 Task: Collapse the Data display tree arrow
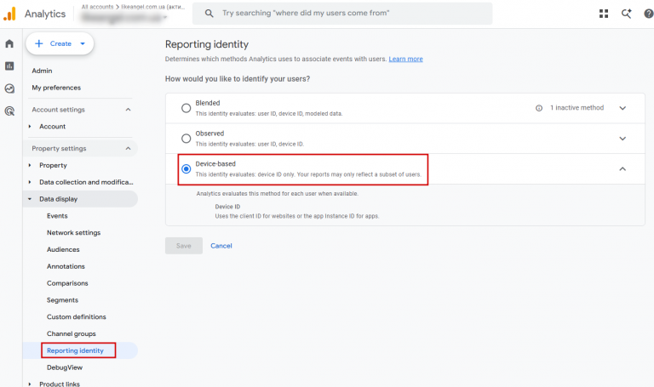[30, 199]
